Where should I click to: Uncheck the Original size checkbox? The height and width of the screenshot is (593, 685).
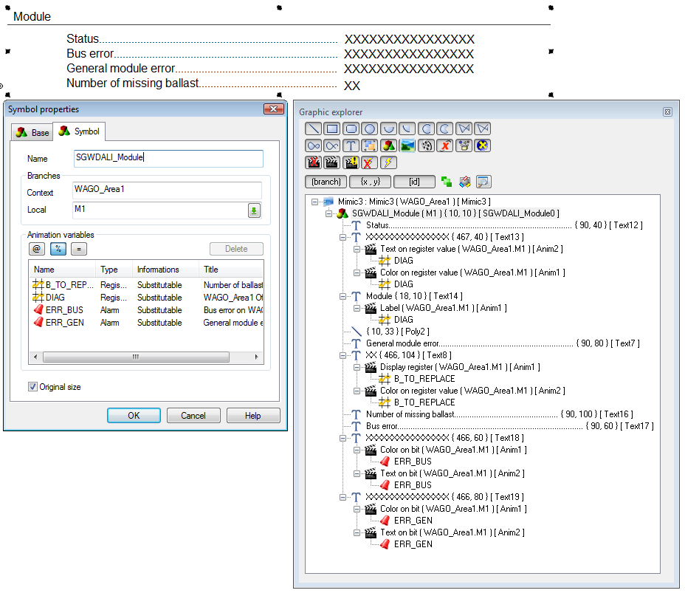(x=32, y=387)
